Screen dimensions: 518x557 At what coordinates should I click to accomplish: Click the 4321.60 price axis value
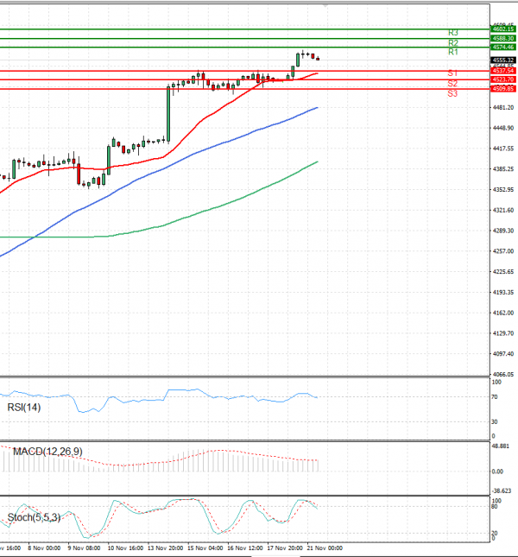pos(503,211)
